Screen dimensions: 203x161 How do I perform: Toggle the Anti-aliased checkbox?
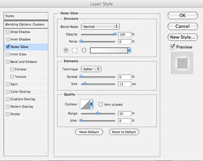pos(100,105)
